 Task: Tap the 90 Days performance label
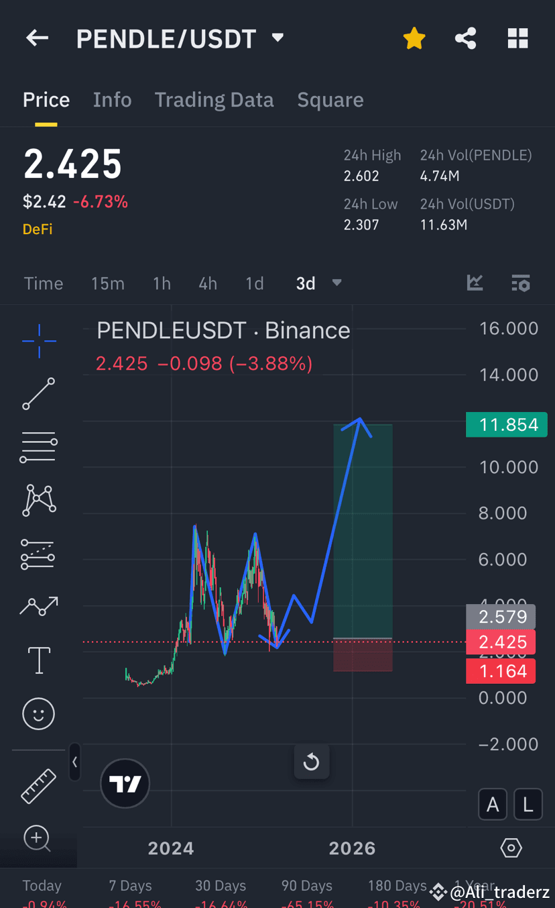307,886
